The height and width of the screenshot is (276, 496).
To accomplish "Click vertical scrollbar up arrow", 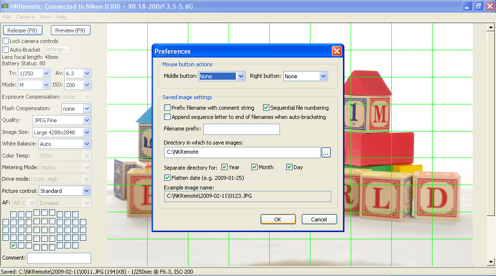I will 491,27.
